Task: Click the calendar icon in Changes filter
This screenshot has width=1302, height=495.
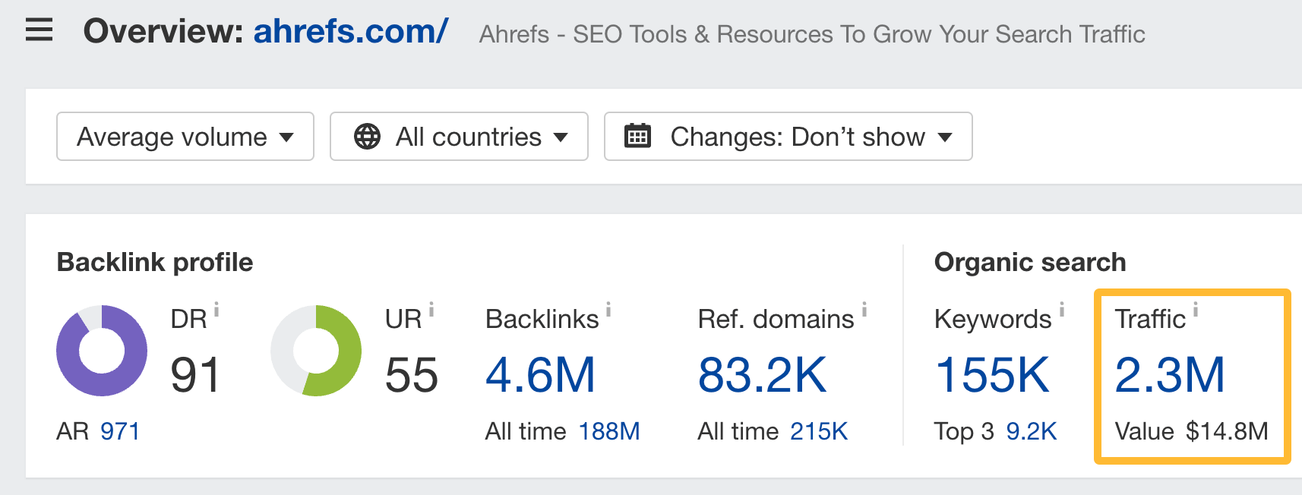Action: coord(637,137)
